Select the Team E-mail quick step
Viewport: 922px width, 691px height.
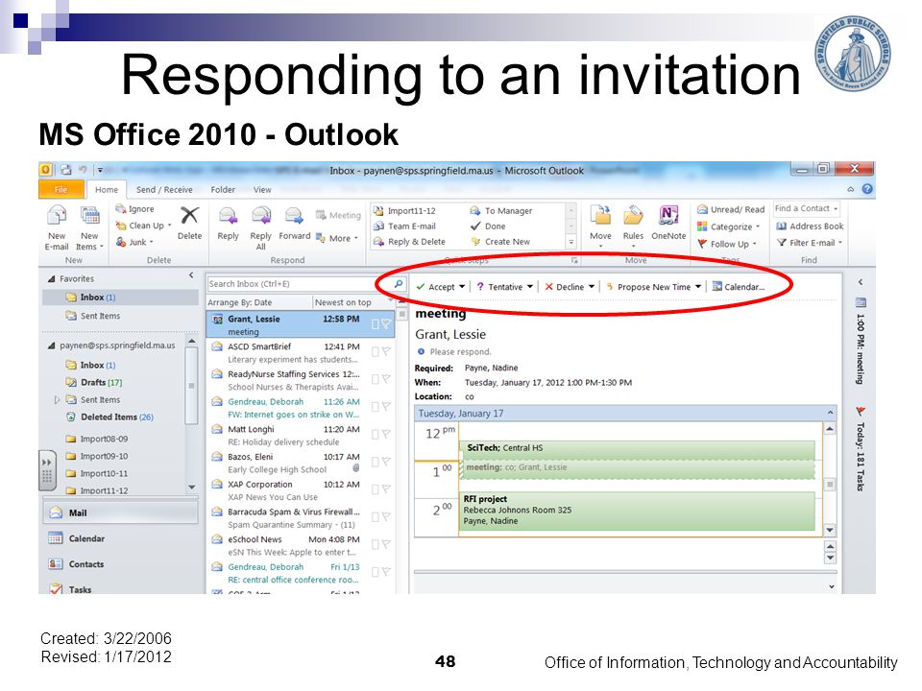pyautogui.click(x=405, y=226)
